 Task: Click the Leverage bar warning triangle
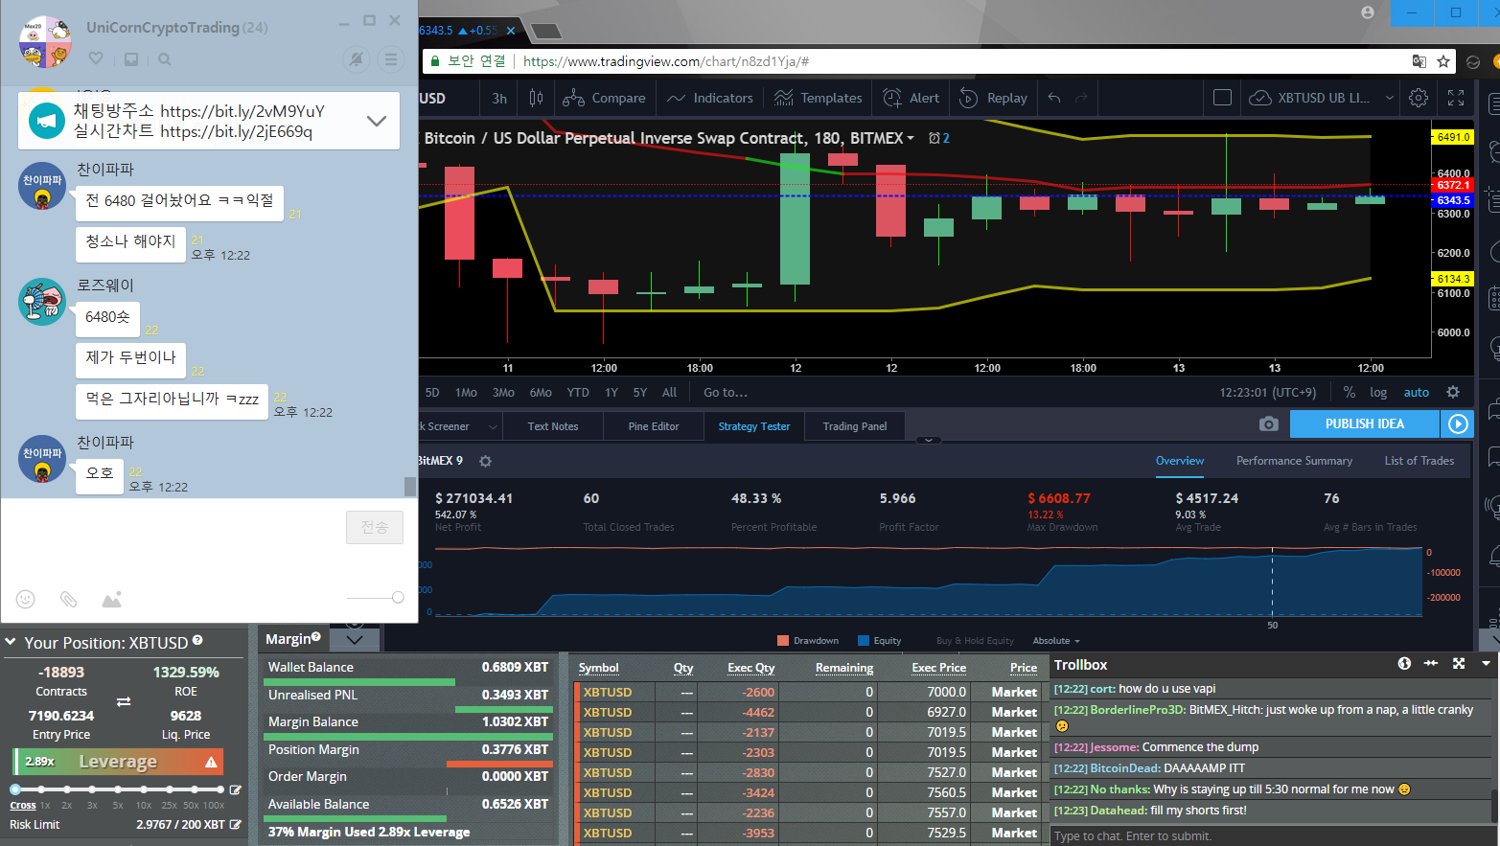[x=211, y=762]
